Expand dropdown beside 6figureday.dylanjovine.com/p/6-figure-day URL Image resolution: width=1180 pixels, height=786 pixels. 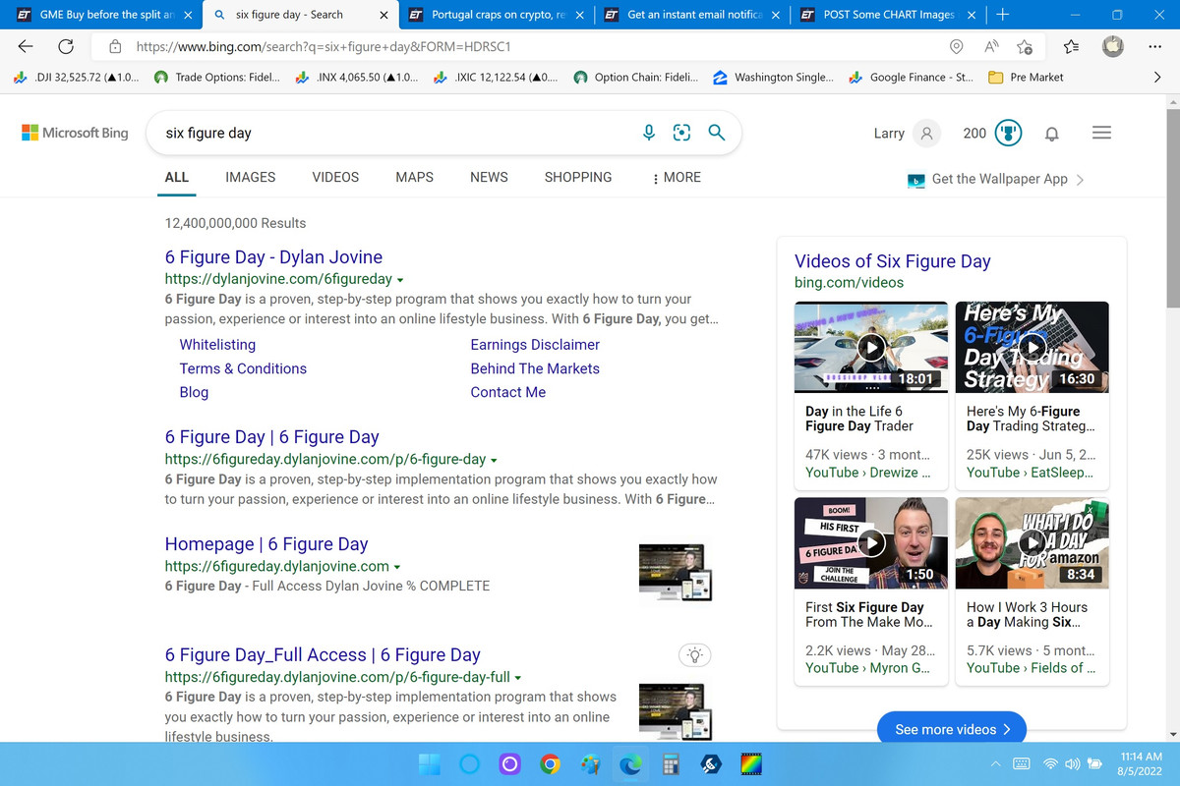point(494,460)
